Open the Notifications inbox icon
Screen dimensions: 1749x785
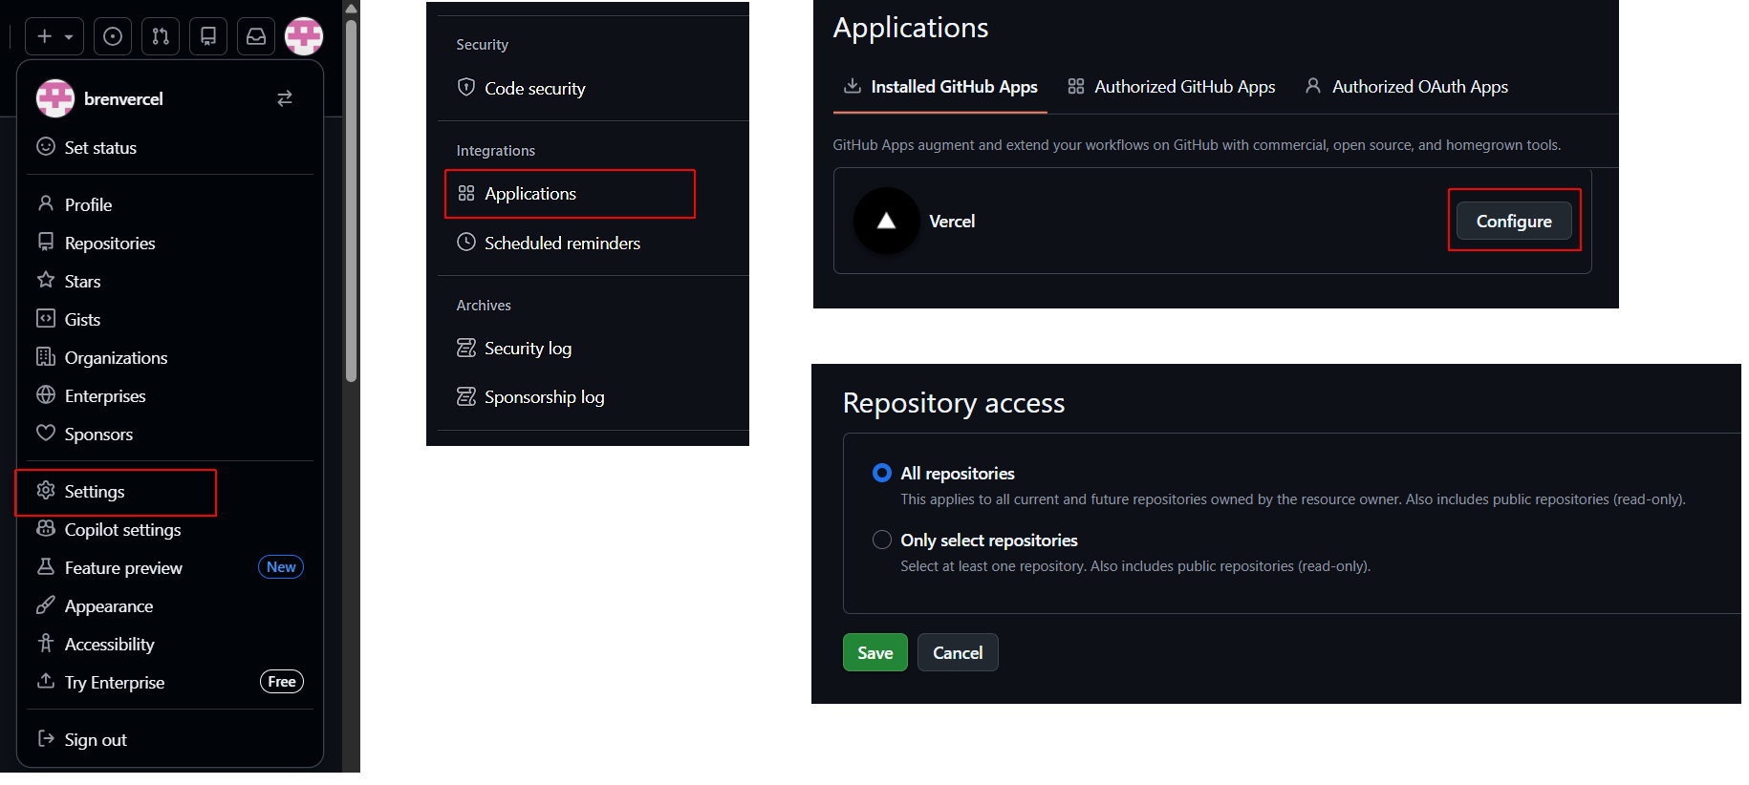coord(256,36)
